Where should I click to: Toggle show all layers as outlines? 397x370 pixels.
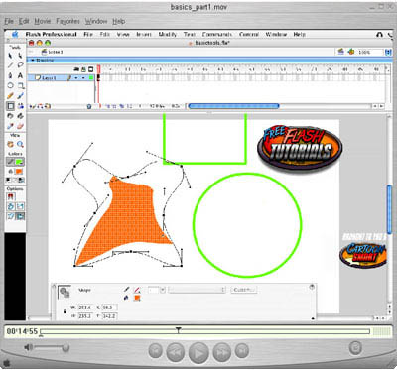pyautogui.click(x=90, y=69)
